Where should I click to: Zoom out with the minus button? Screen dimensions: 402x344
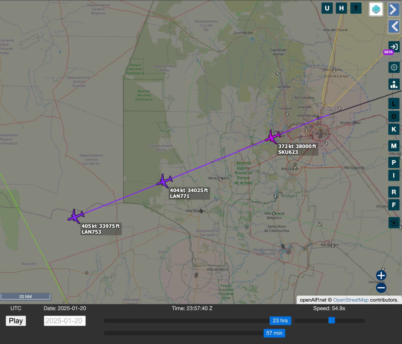[381, 288]
